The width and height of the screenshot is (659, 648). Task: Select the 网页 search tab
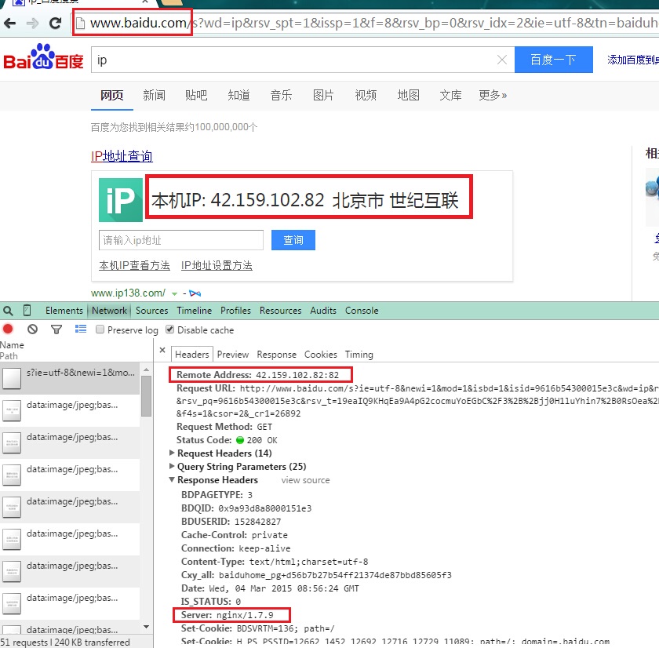tap(111, 95)
